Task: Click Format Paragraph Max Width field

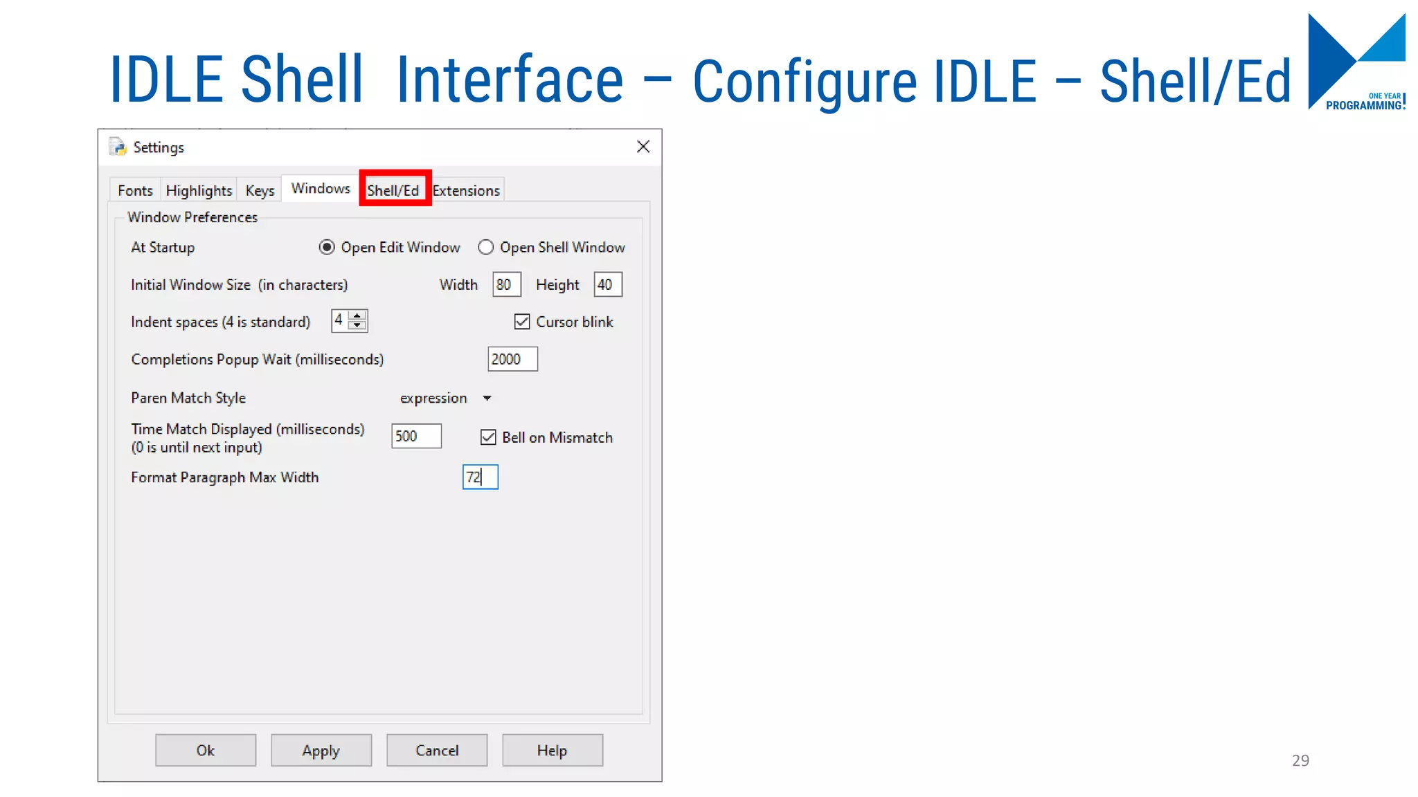Action: 480,477
